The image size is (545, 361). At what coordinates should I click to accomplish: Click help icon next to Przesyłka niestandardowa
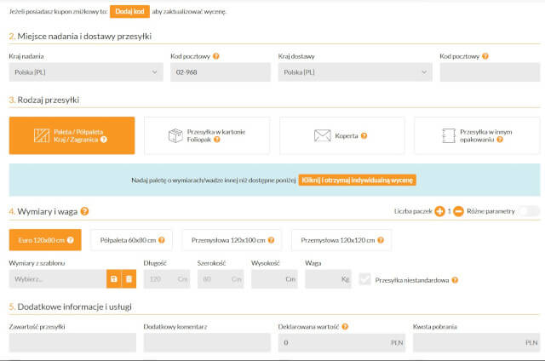pyautogui.click(x=455, y=279)
